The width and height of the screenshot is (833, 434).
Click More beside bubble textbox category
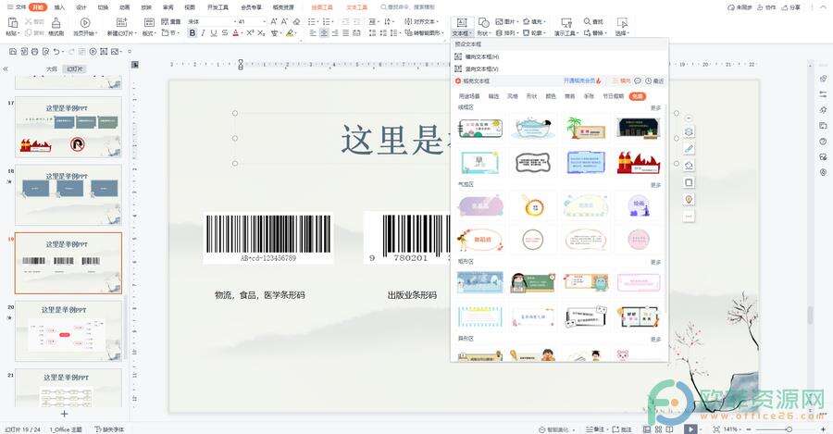(x=656, y=185)
